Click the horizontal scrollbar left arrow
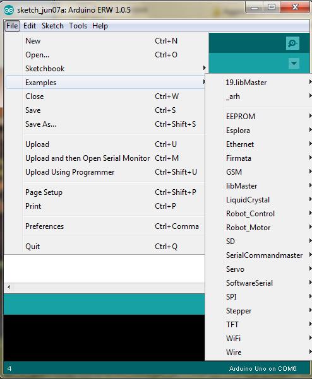312x379 pixels. click(9, 287)
